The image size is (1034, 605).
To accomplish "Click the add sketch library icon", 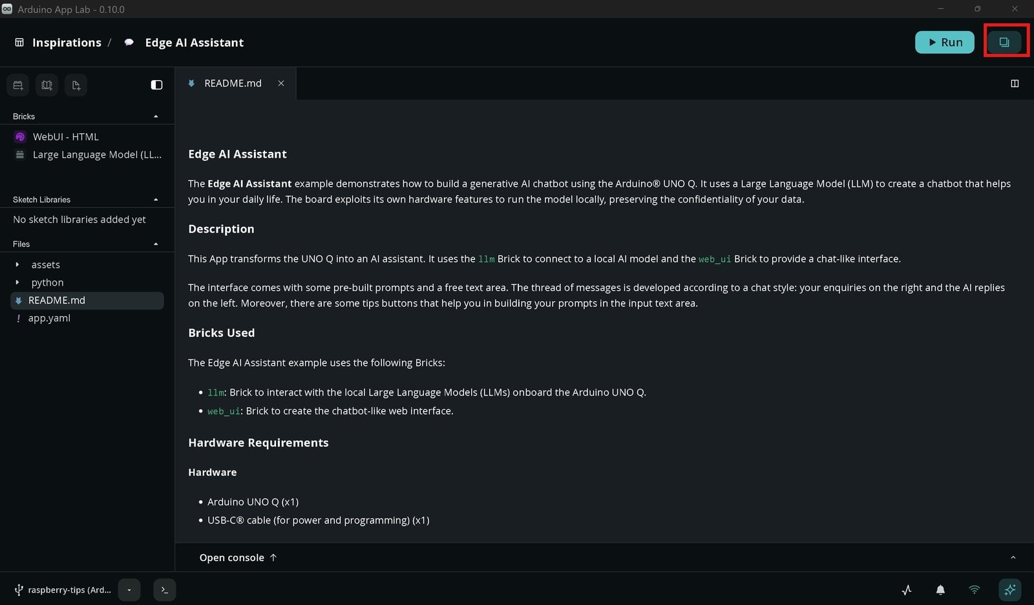I will [47, 85].
